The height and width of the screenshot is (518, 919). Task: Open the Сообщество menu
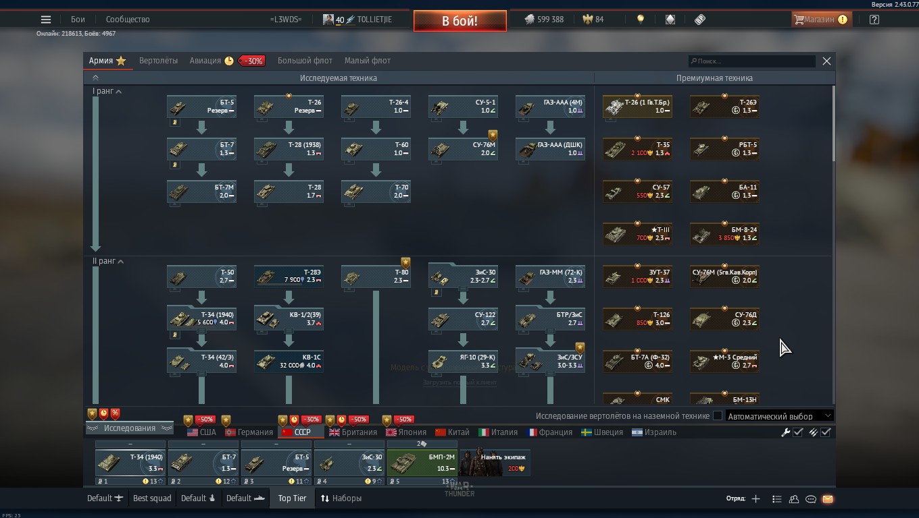click(128, 20)
